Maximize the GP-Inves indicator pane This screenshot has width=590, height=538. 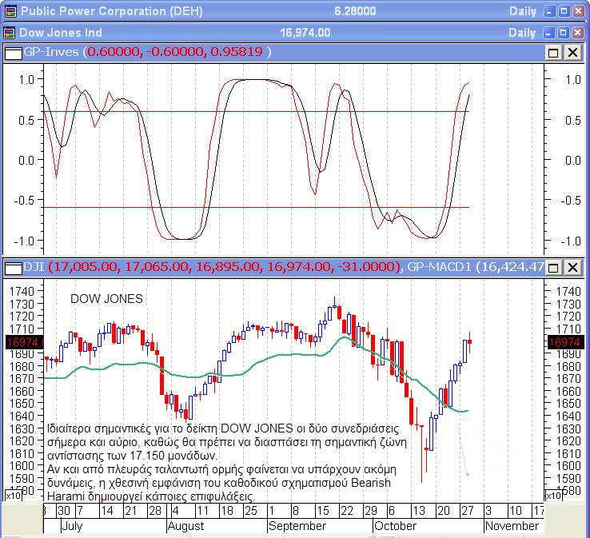[x=553, y=52]
